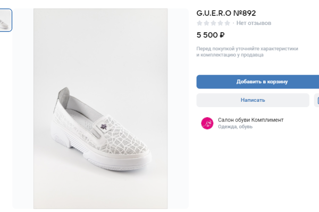
Task: Click the seller notice text about characteristics
Action: click(x=247, y=51)
